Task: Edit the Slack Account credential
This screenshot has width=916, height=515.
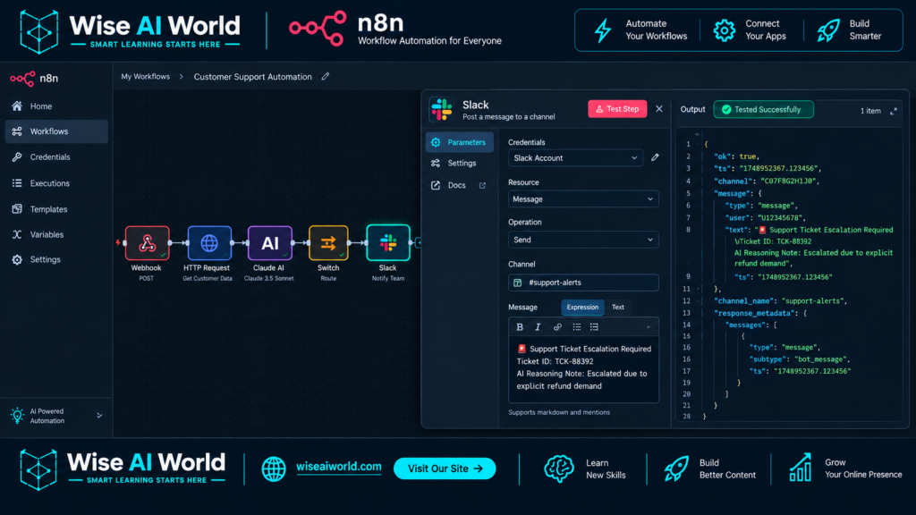Action: 655,157
